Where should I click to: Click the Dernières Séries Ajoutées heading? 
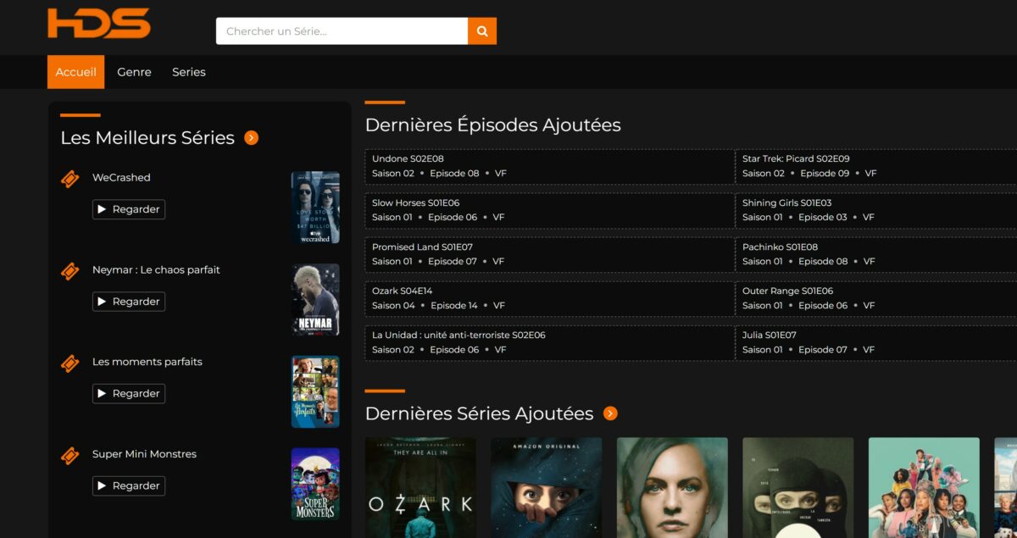coord(480,413)
